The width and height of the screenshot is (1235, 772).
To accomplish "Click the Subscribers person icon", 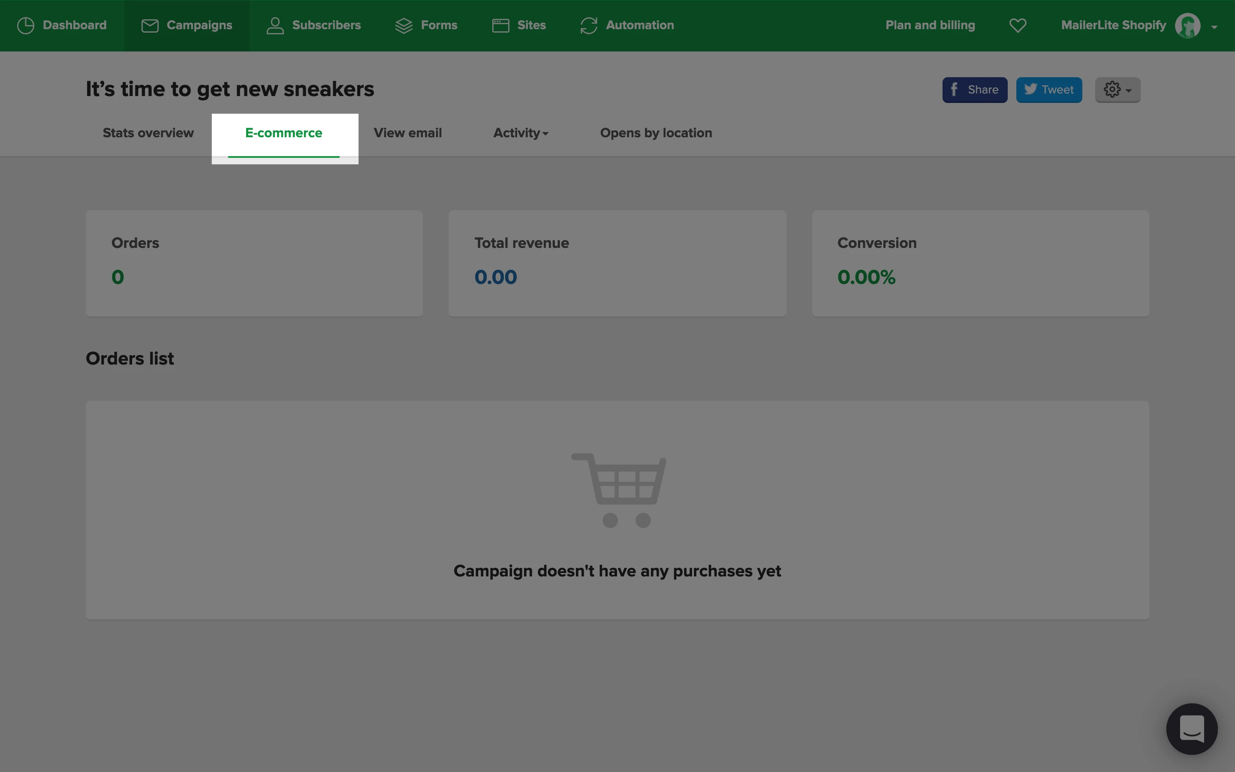I will click(275, 26).
